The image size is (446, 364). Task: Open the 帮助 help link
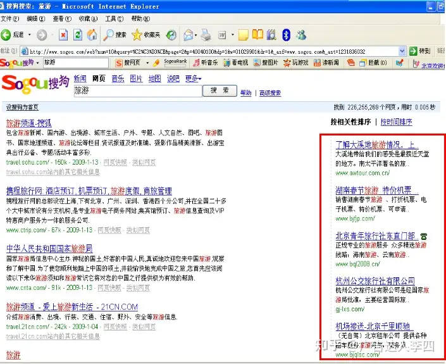coord(245,93)
